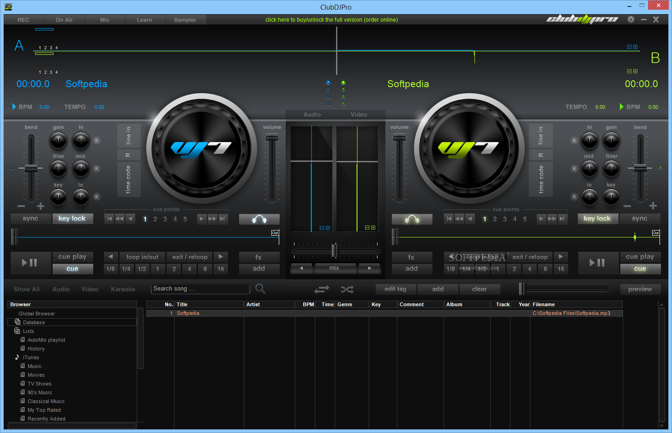Open the Learn tab
Image resolution: width=672 pixels, height=433 pixels.
click(x=144, y=20)
